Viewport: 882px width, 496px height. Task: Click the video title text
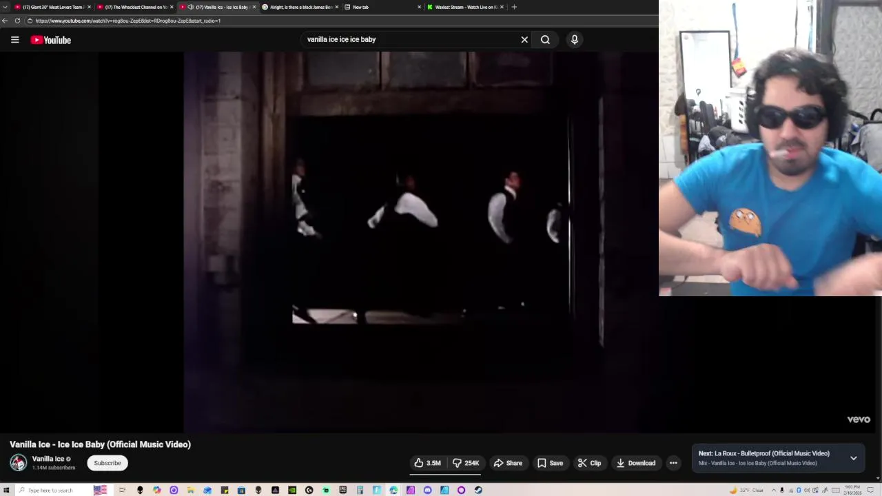click(x=100, y=444)
